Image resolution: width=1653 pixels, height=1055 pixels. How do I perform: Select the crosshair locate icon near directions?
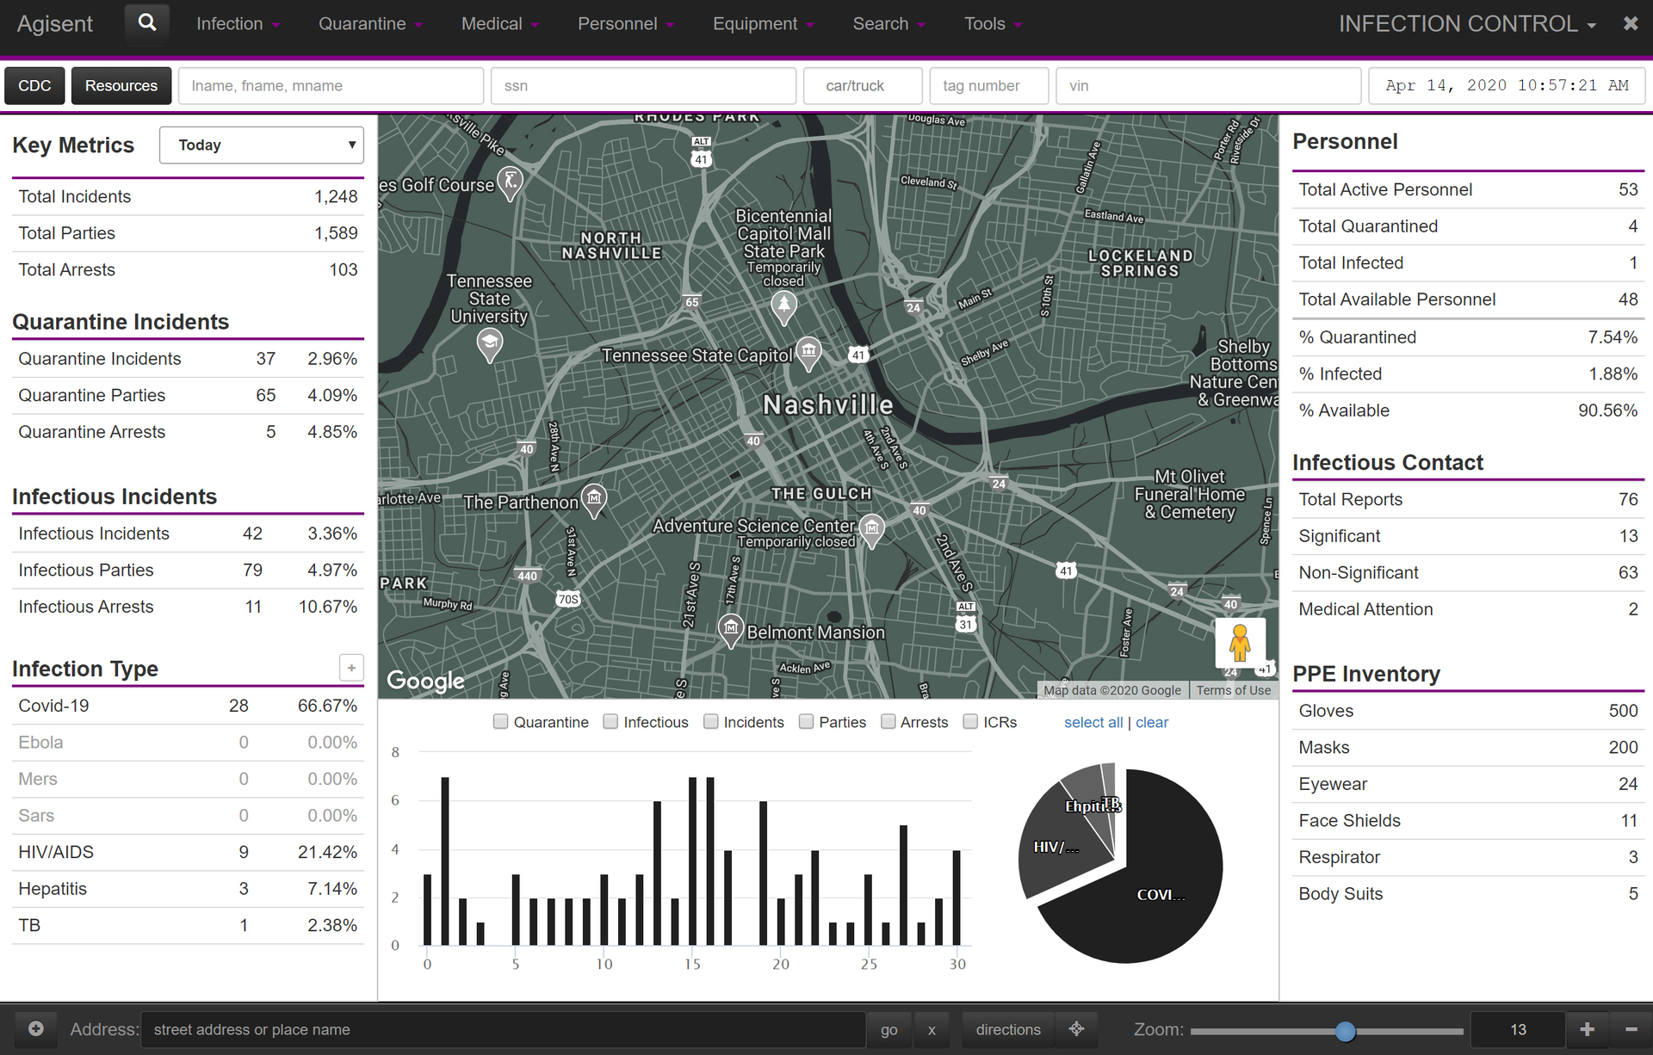coord(1076,1029)
